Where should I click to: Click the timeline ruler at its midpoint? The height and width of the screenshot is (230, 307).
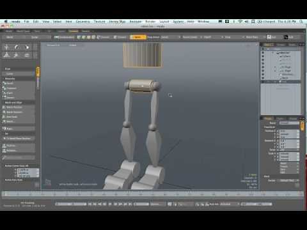coord(153,194)
